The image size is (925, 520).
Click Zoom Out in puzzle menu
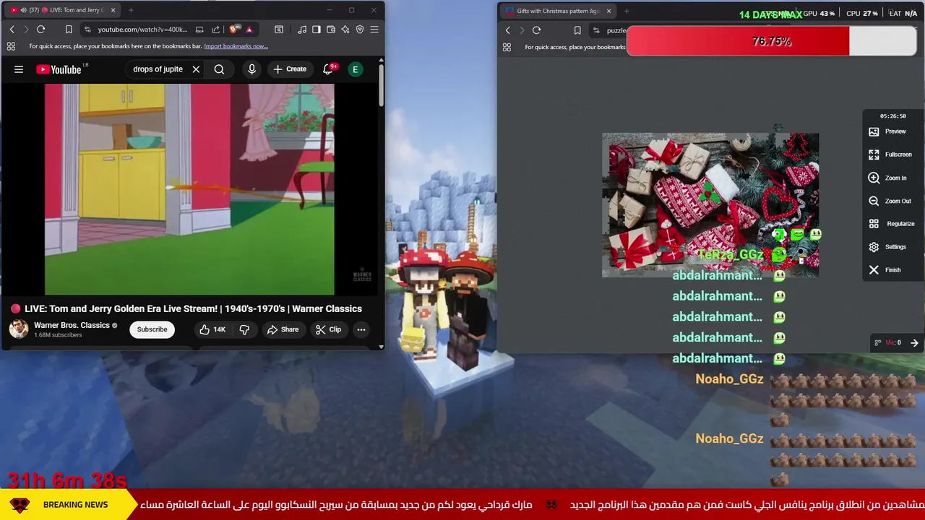point(890,201)
